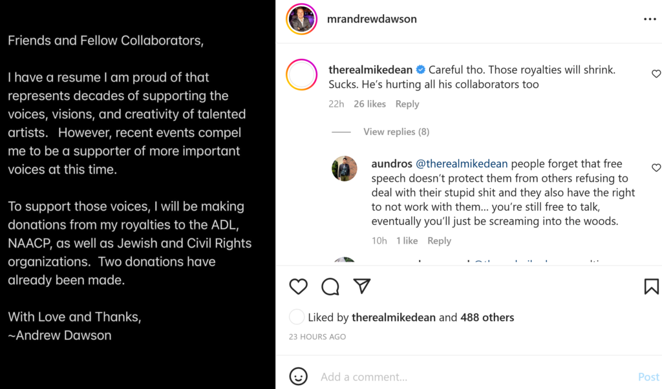662x389 pixels.
Task: Open the mrandrewdawson username link
Action: pos(372,19)
